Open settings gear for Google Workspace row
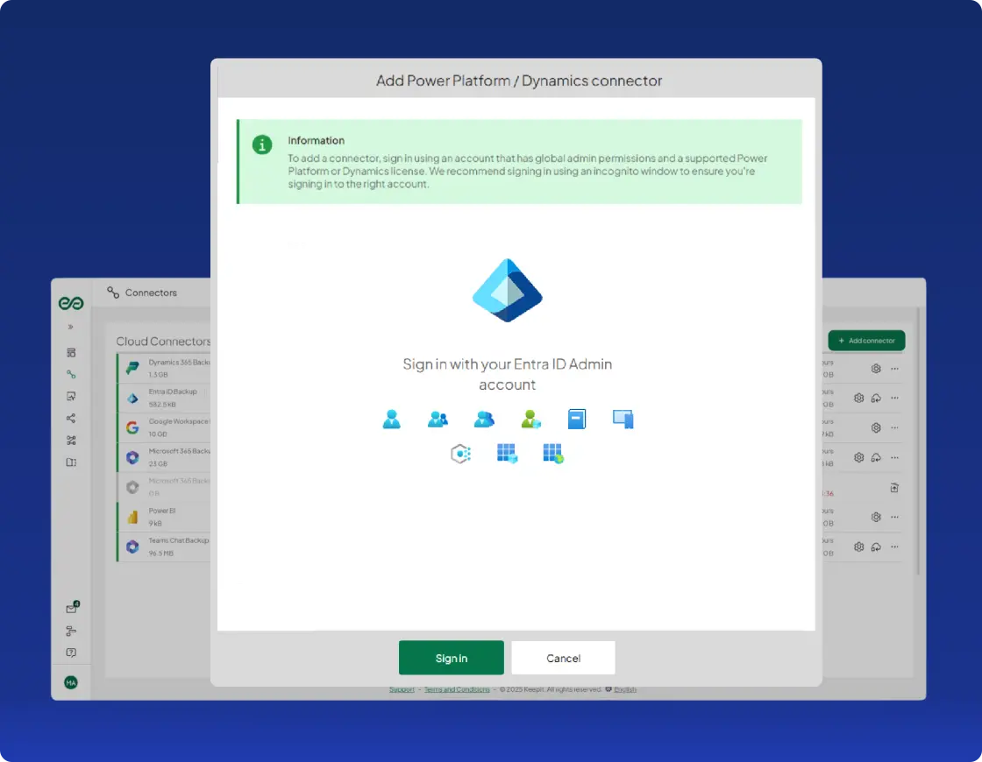Viewport: 982px width, 762px height. 876,428
